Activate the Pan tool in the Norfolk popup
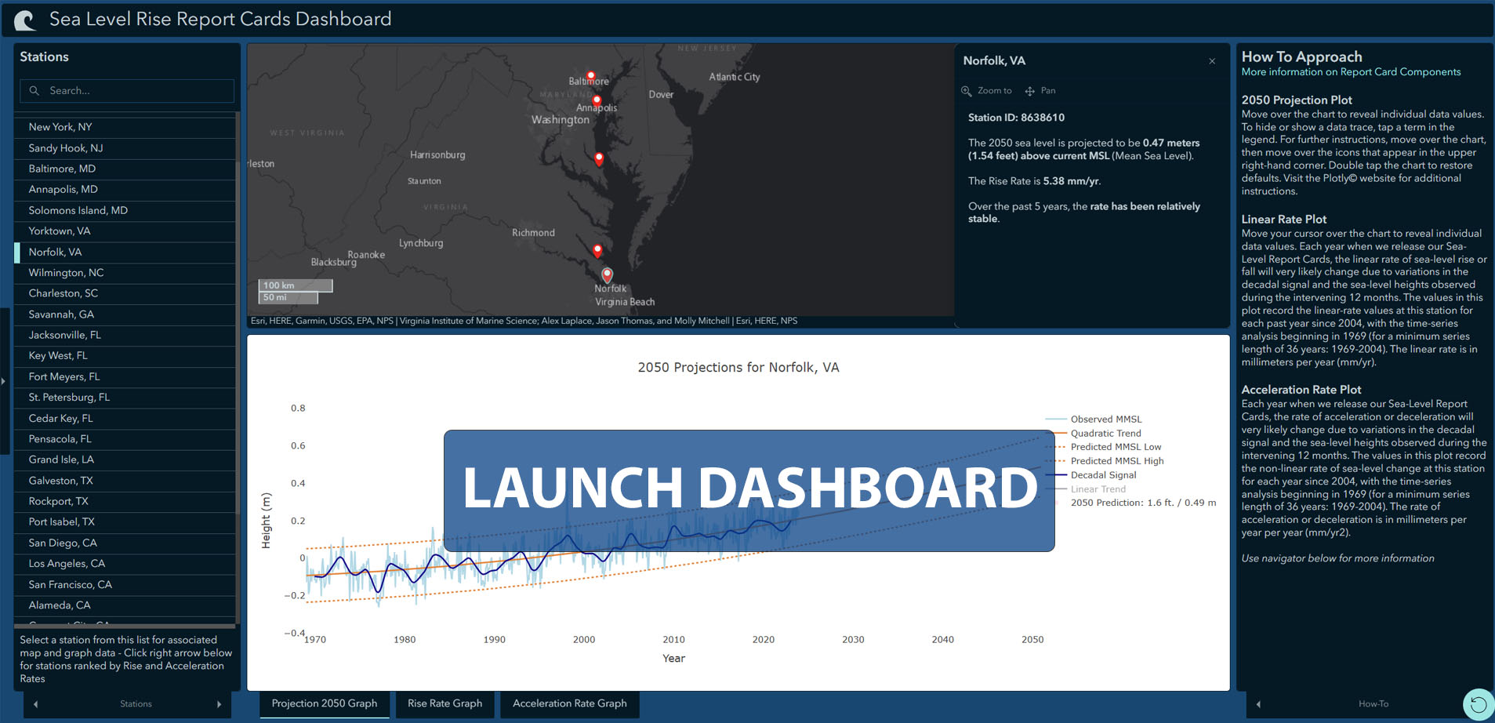 (1040, 90)
